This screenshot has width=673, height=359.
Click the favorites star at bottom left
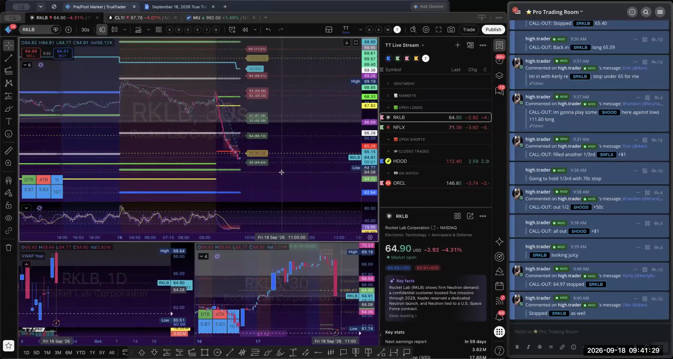(x=9, y=346)
